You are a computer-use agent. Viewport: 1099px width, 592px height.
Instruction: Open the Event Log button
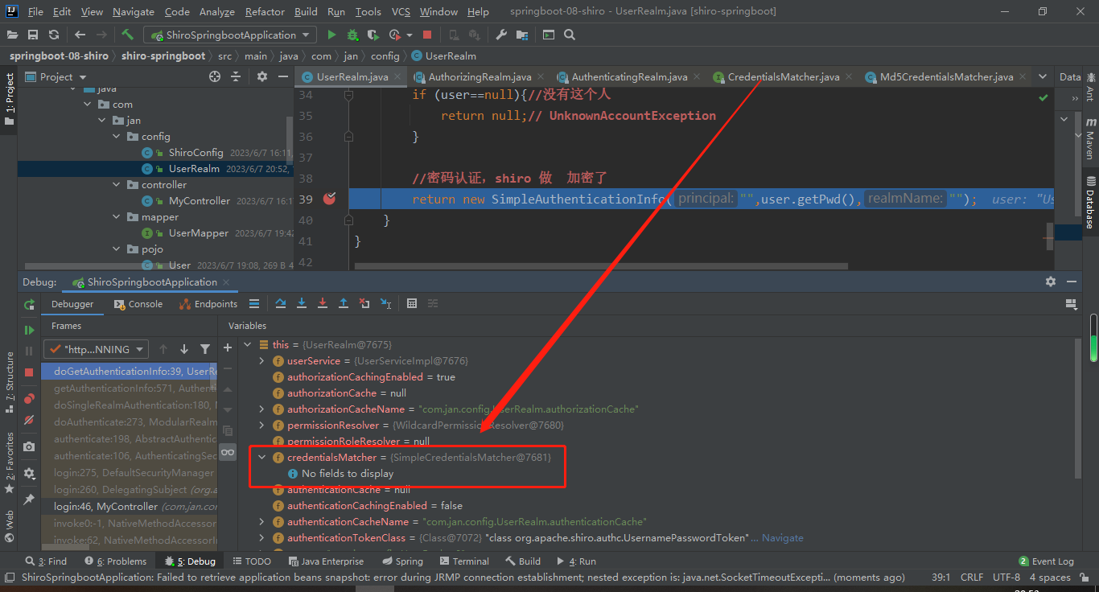click(x=1046, y=561)
